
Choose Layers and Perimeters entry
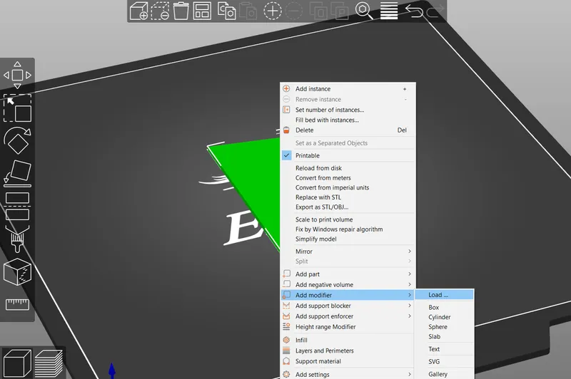(x=348, y=351)
